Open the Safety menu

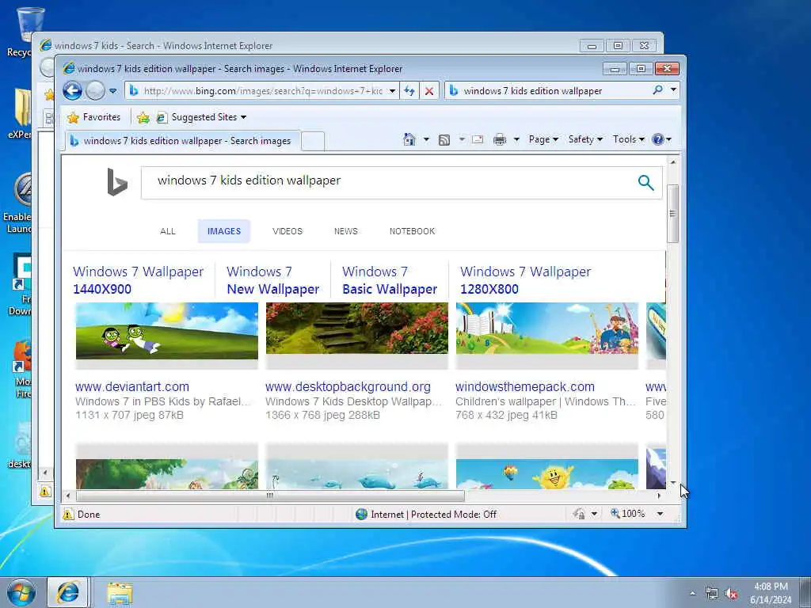pos(585,139)
